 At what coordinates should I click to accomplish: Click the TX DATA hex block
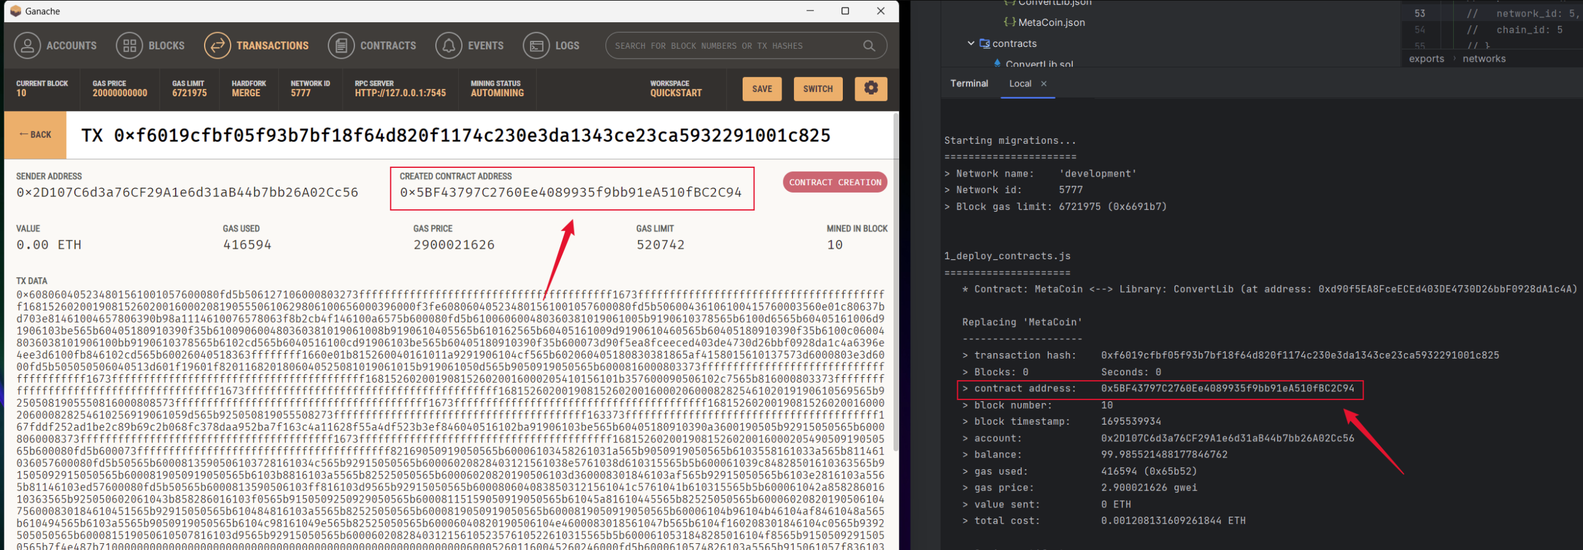point(450,420)
